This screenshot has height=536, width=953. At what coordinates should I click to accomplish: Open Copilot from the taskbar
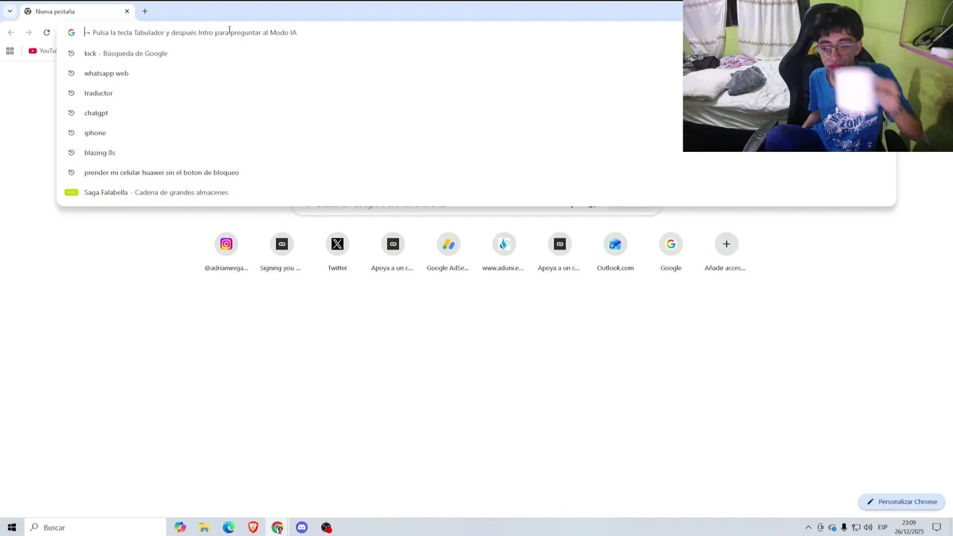180,527
